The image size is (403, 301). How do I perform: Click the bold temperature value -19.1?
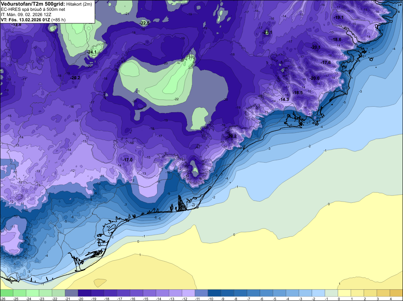point(339,17)
